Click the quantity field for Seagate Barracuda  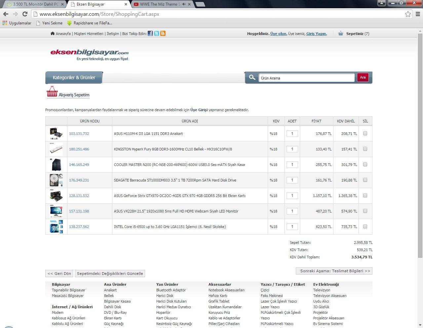(292, 180)
